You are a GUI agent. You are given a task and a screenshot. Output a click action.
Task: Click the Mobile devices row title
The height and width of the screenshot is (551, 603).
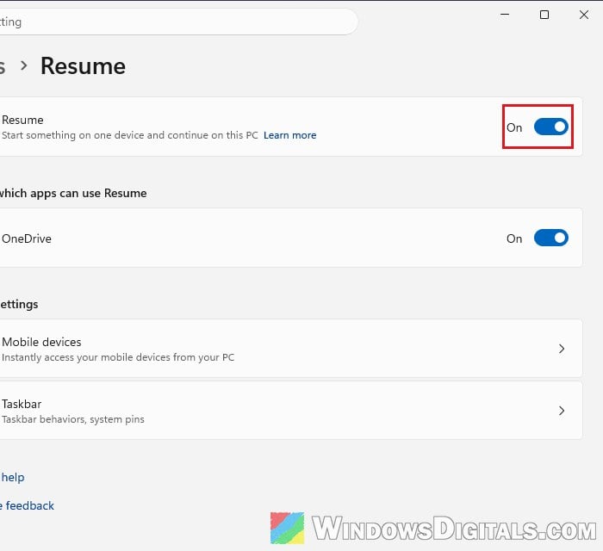[x=41, y=342]
